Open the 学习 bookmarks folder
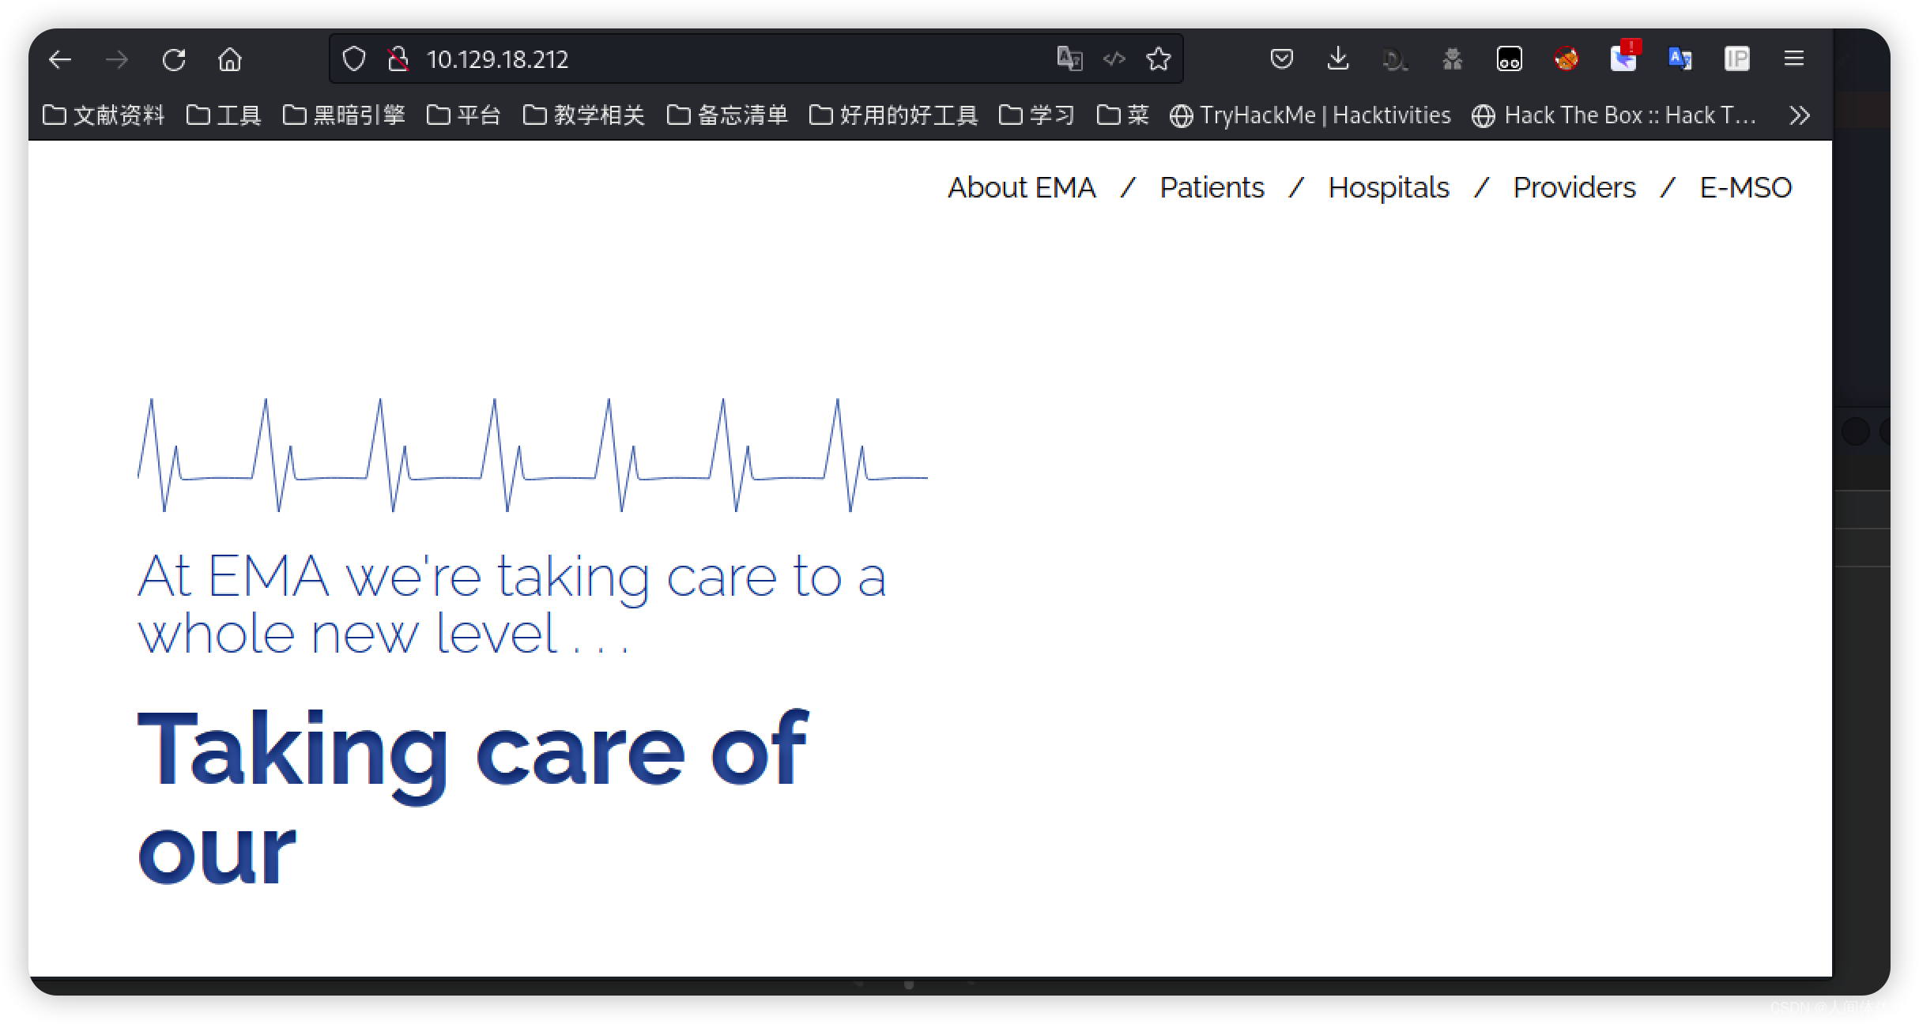 (1037, 115)
